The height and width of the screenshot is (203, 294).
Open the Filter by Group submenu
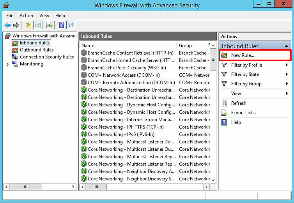(x=246, y=84)
